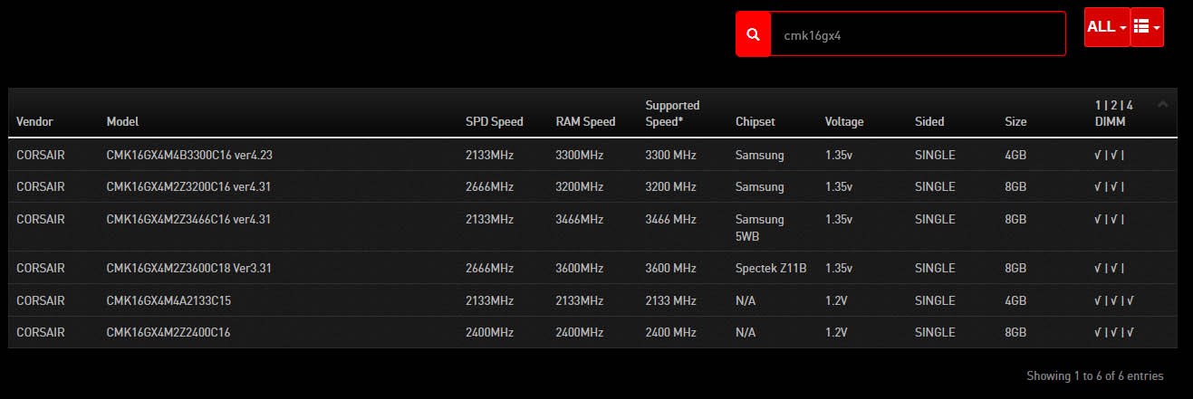Select the CMK16GX4M2Z2400C16 row
Viewport: 1193px width, 399px height.
[592, 332]
